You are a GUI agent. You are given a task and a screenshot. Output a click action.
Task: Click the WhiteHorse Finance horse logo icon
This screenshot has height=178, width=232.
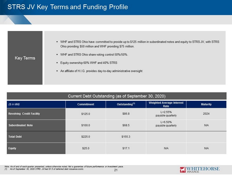point(183,170)
